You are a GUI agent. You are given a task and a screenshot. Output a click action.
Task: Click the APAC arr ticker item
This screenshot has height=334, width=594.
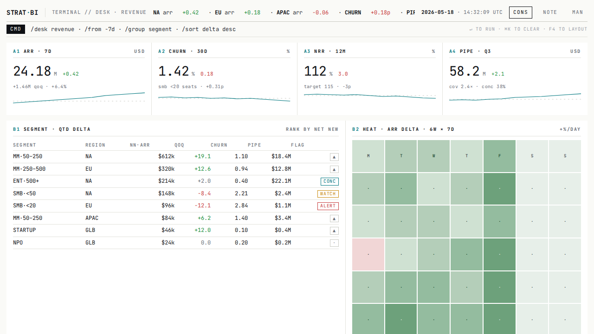pos(303,13)
